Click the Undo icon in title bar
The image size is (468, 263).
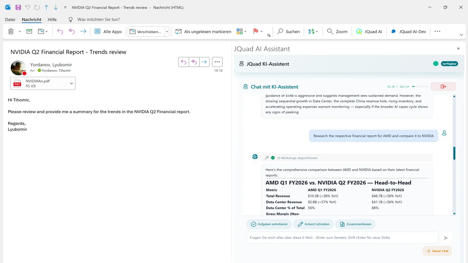(28, 7)
